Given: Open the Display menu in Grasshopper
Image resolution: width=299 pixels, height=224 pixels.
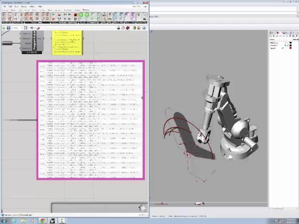Looking at the screenshot, I should pyautogui.click(x=24, y=6).
